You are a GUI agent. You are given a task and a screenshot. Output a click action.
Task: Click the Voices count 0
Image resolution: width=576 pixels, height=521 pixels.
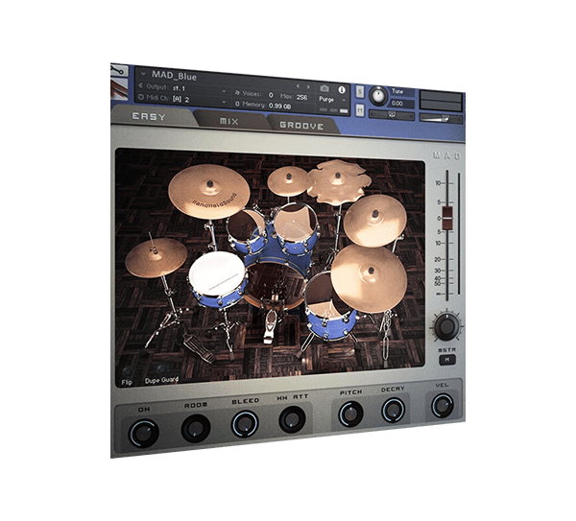[271, 95]
